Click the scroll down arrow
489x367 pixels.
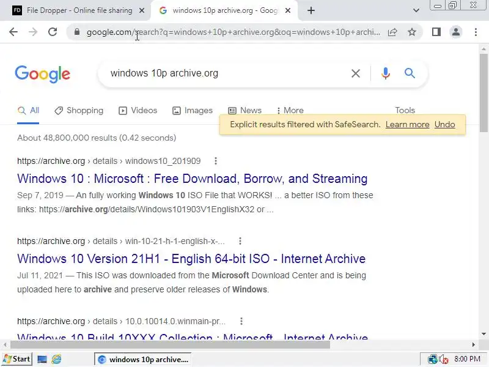(x=483, y=334)
